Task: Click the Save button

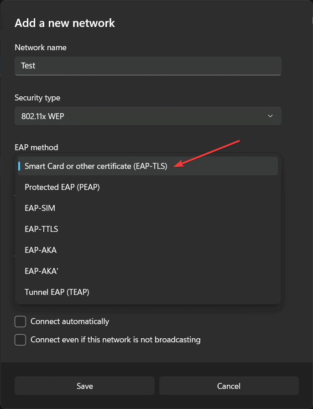Action: pos(85,386)
